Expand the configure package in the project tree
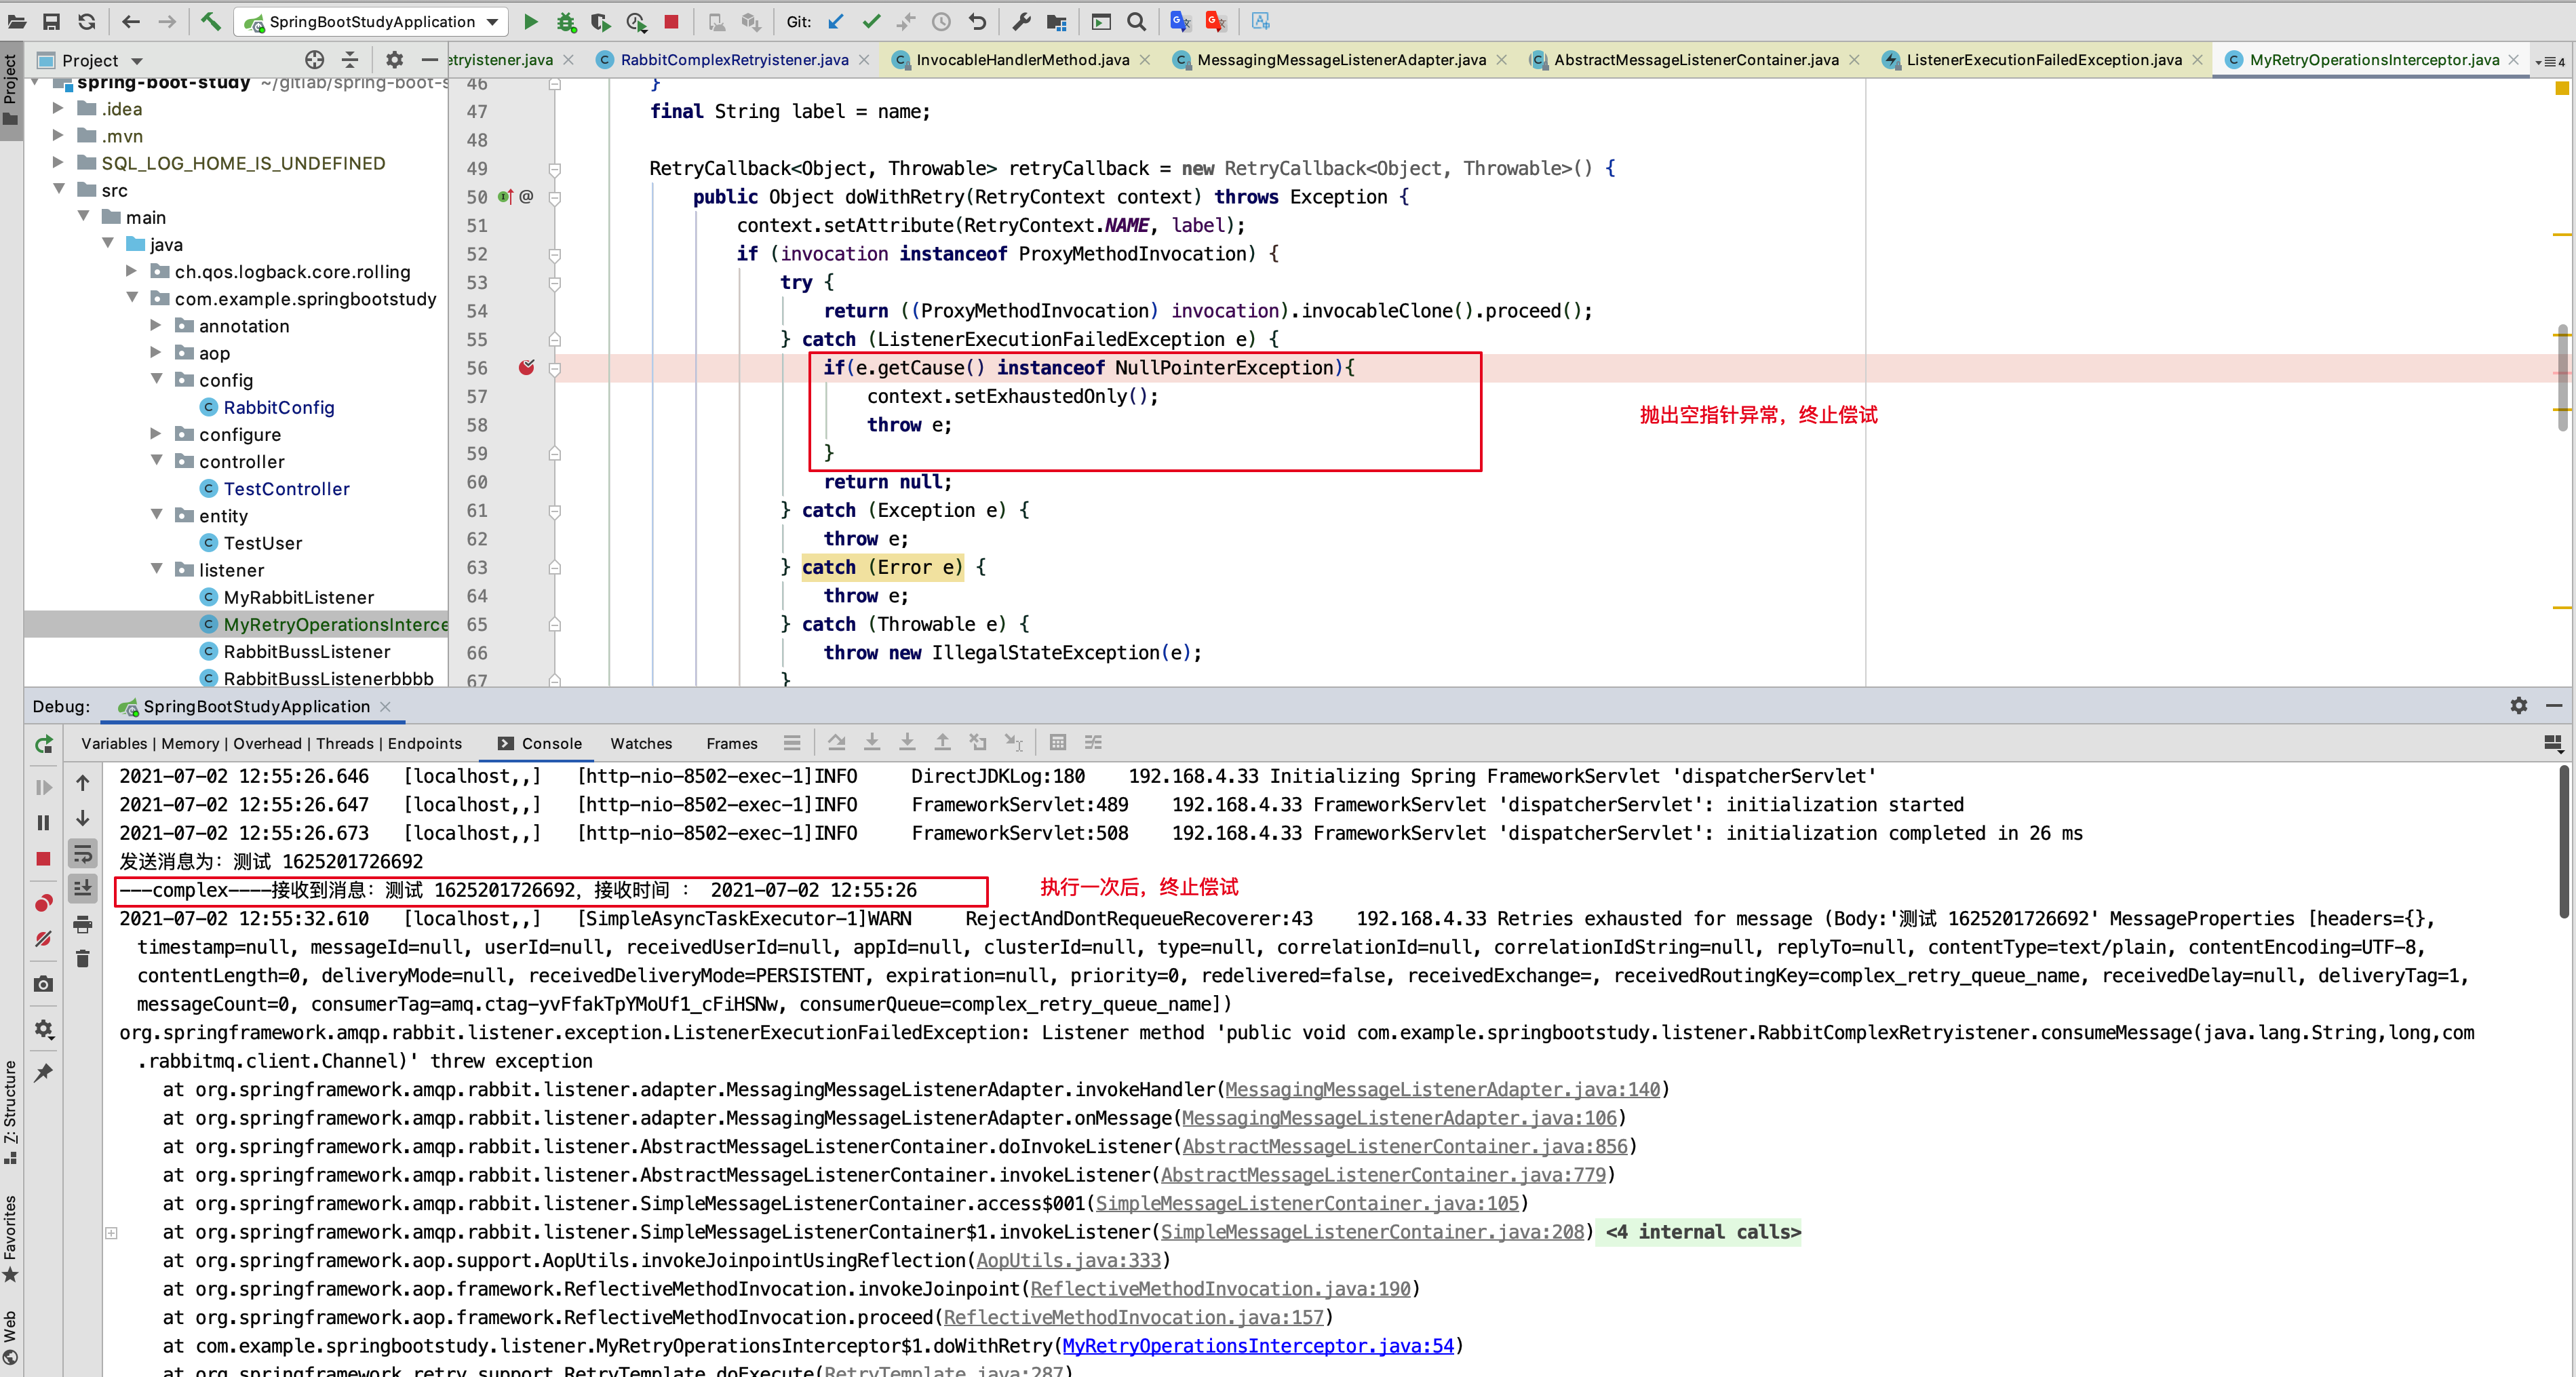Viewport: 2576px width, 1377px height. [157, 433]
